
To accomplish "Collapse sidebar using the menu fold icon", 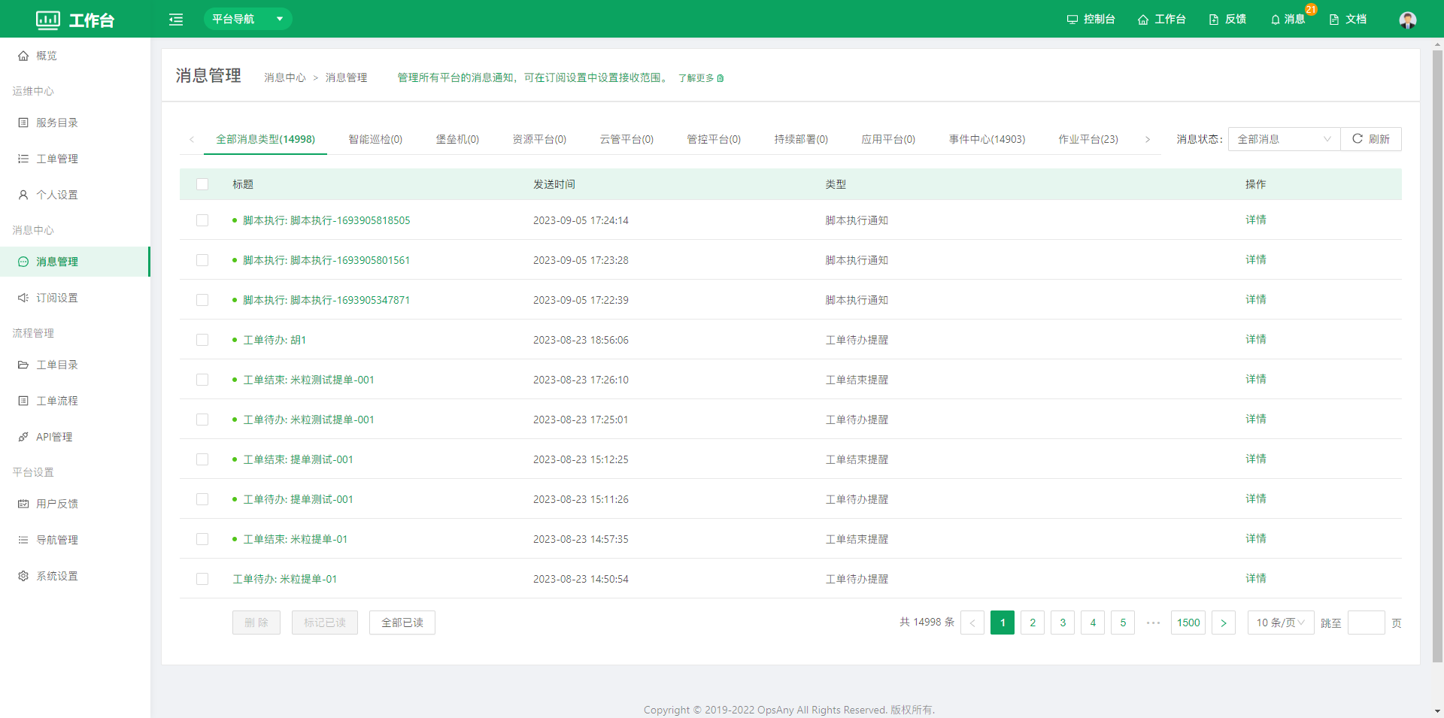I will tap(176, 20).
